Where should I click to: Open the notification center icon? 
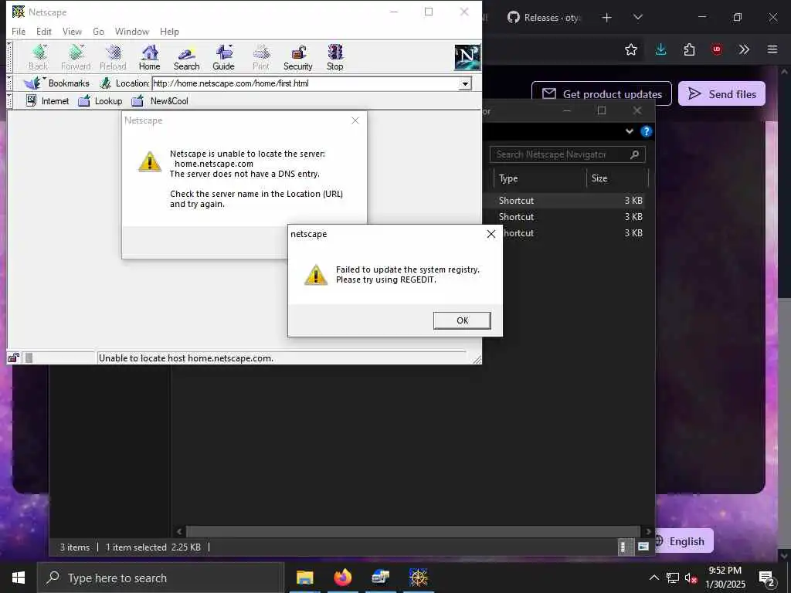[x=767, y=578]
